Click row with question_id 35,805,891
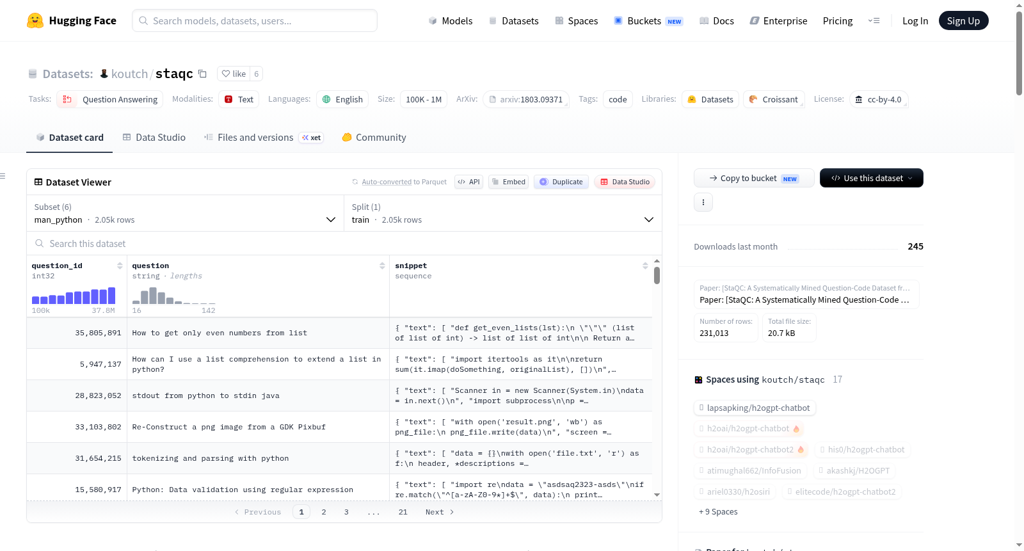Image resolution: width=1024 pixels, height=551 pixels. coord(339,333)
